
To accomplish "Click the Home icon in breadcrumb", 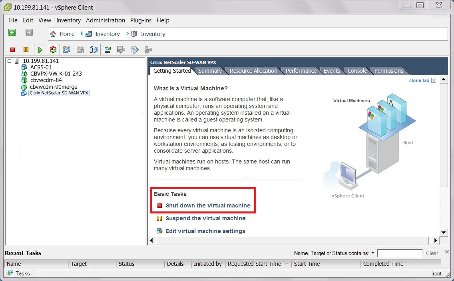I will 53,34.
